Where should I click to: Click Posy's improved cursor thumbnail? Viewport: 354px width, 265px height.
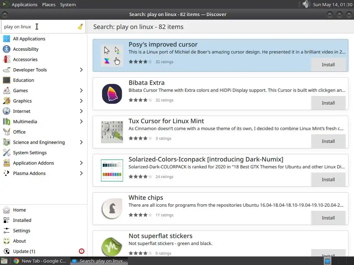112,56
